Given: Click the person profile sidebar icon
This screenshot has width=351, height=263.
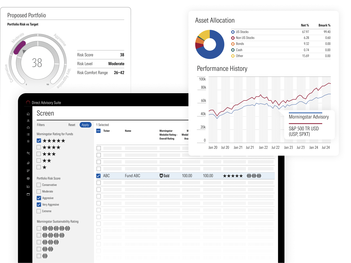Looking at the screenshot, I should pyautogui.click(x=28, y=121).
